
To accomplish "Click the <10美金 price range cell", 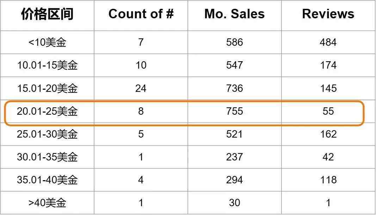I will coord(47,43).
